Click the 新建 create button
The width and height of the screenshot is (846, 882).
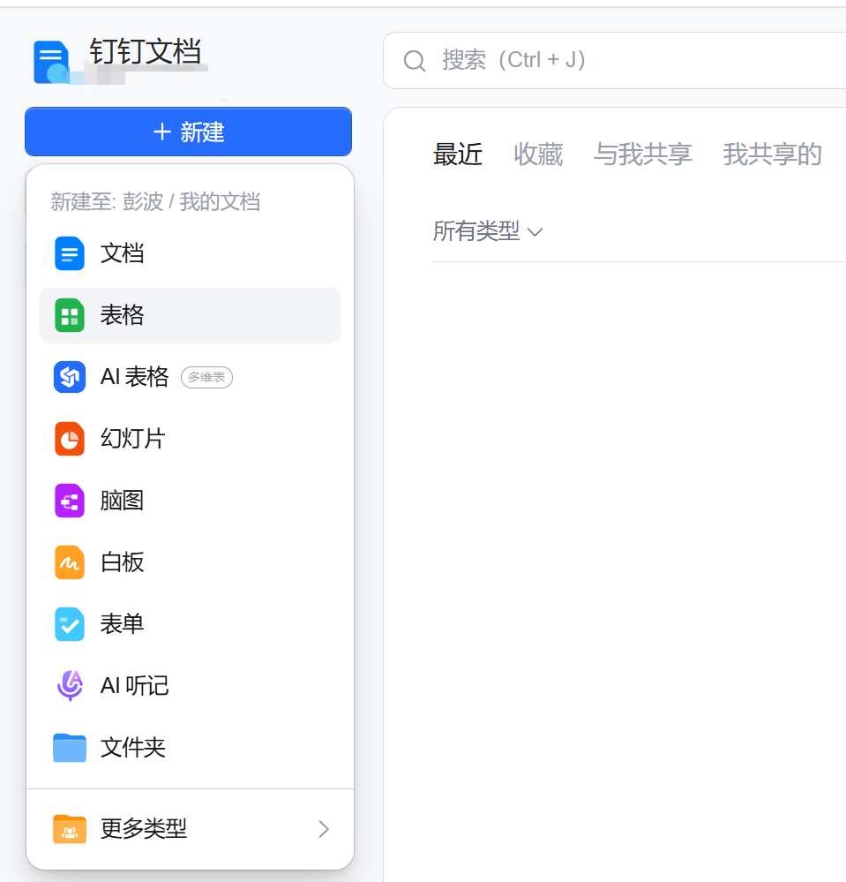[188, 132]
